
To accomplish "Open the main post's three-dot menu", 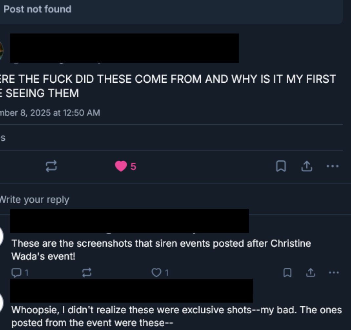I will coord(333,166).
